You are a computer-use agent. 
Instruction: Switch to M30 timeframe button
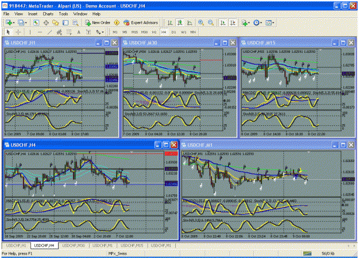click(144, 32)
